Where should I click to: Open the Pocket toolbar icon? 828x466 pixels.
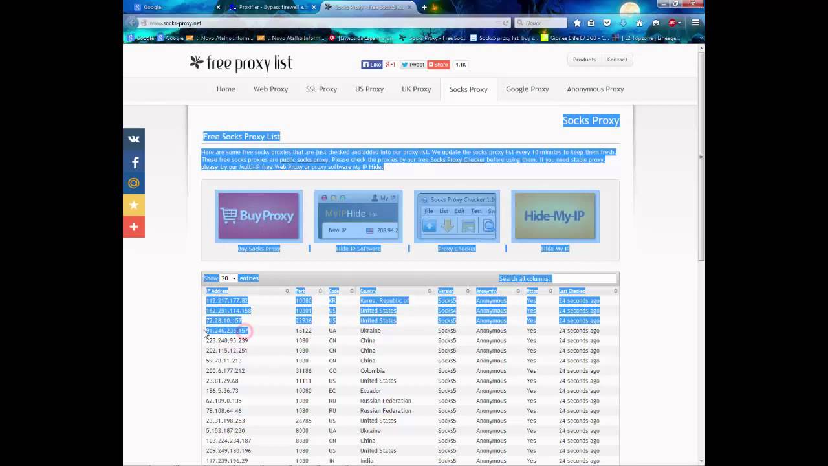[607, 23]
